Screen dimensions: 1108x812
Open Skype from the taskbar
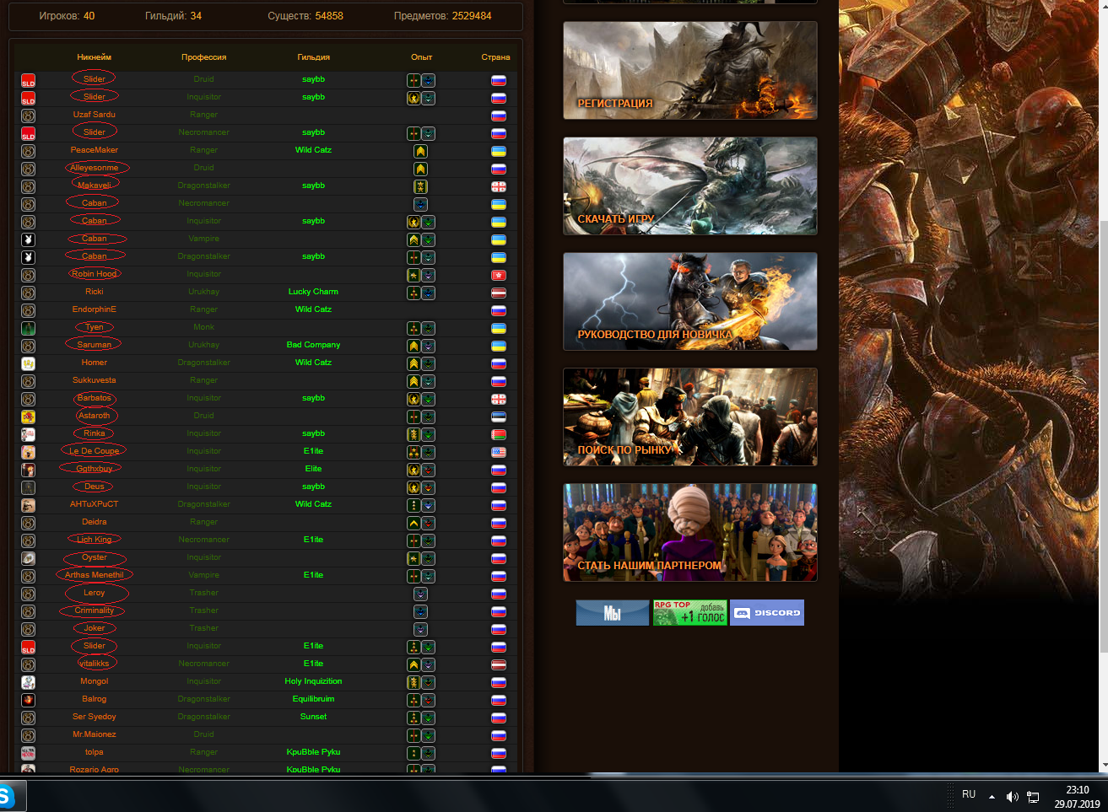(x=8, y=797)
